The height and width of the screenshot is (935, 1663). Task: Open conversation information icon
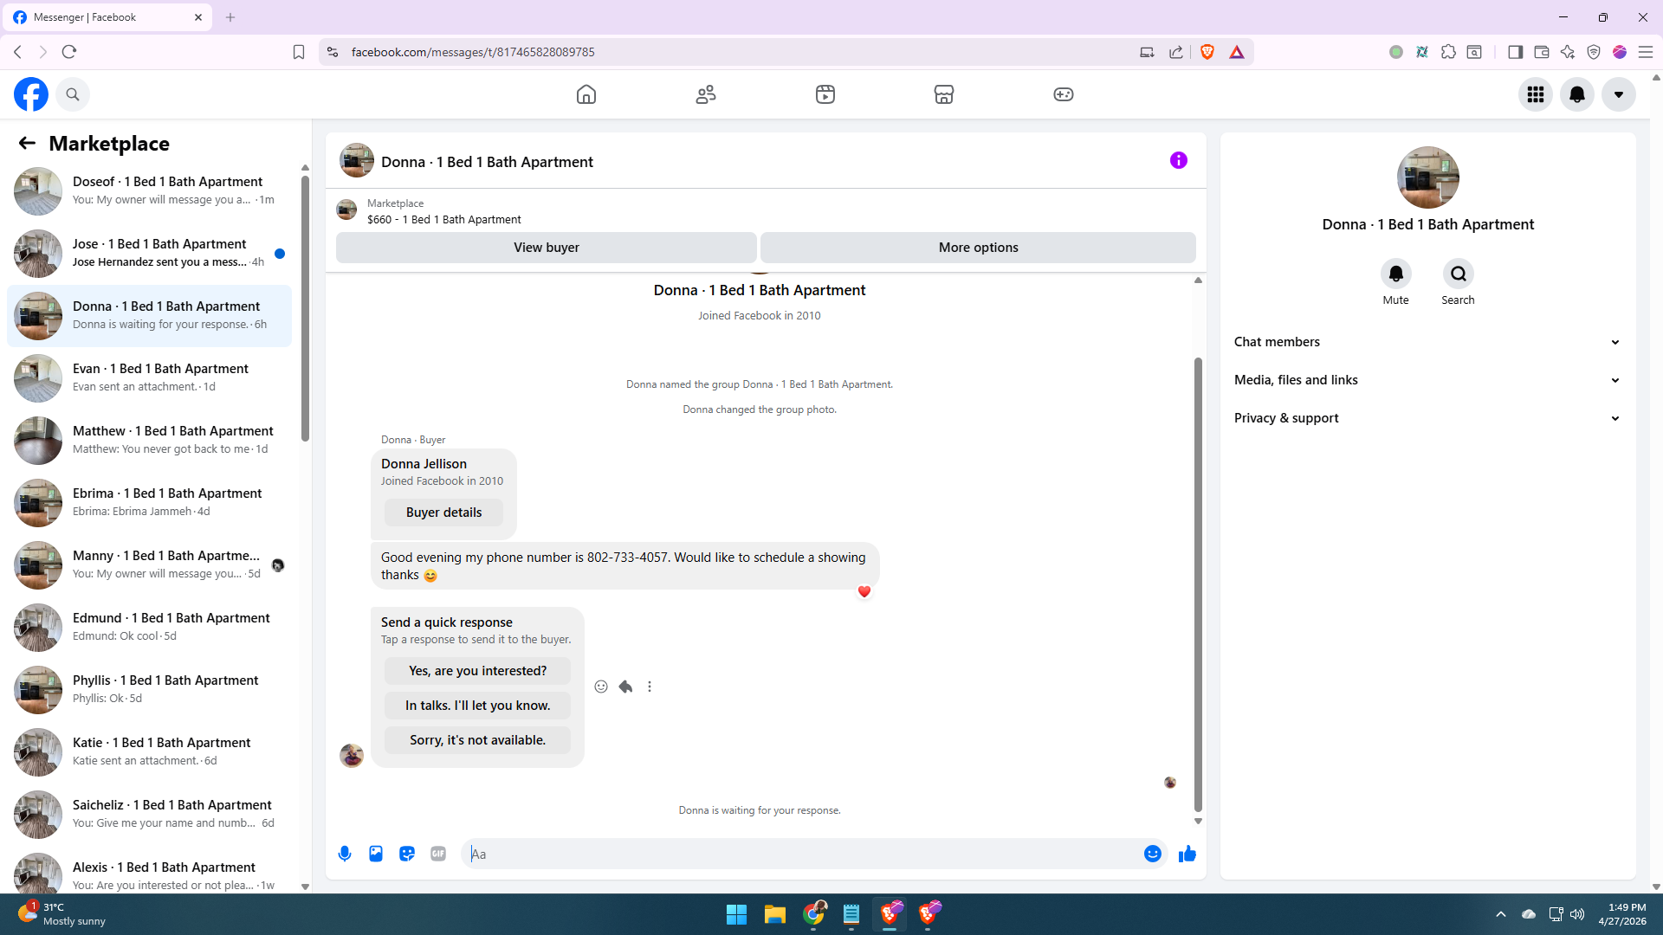(1179, 160)
